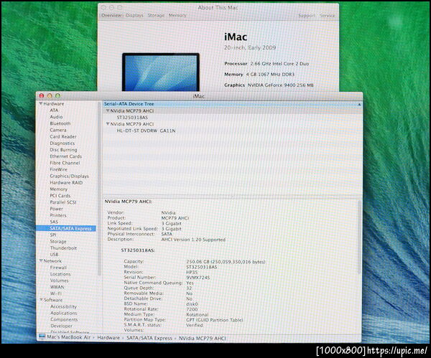This screenshot has height=358, width=431.
Task: Click the iMac display thumbnail in About This Mac
Action: pyautogui.click(x=161, y=72)
